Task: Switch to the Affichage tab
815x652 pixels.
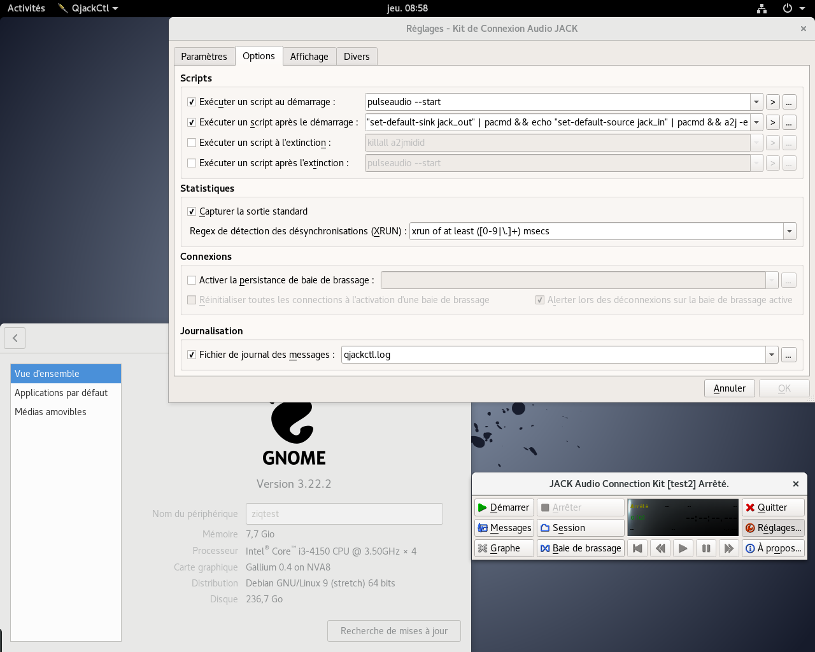Action: (x=309, y=57)
